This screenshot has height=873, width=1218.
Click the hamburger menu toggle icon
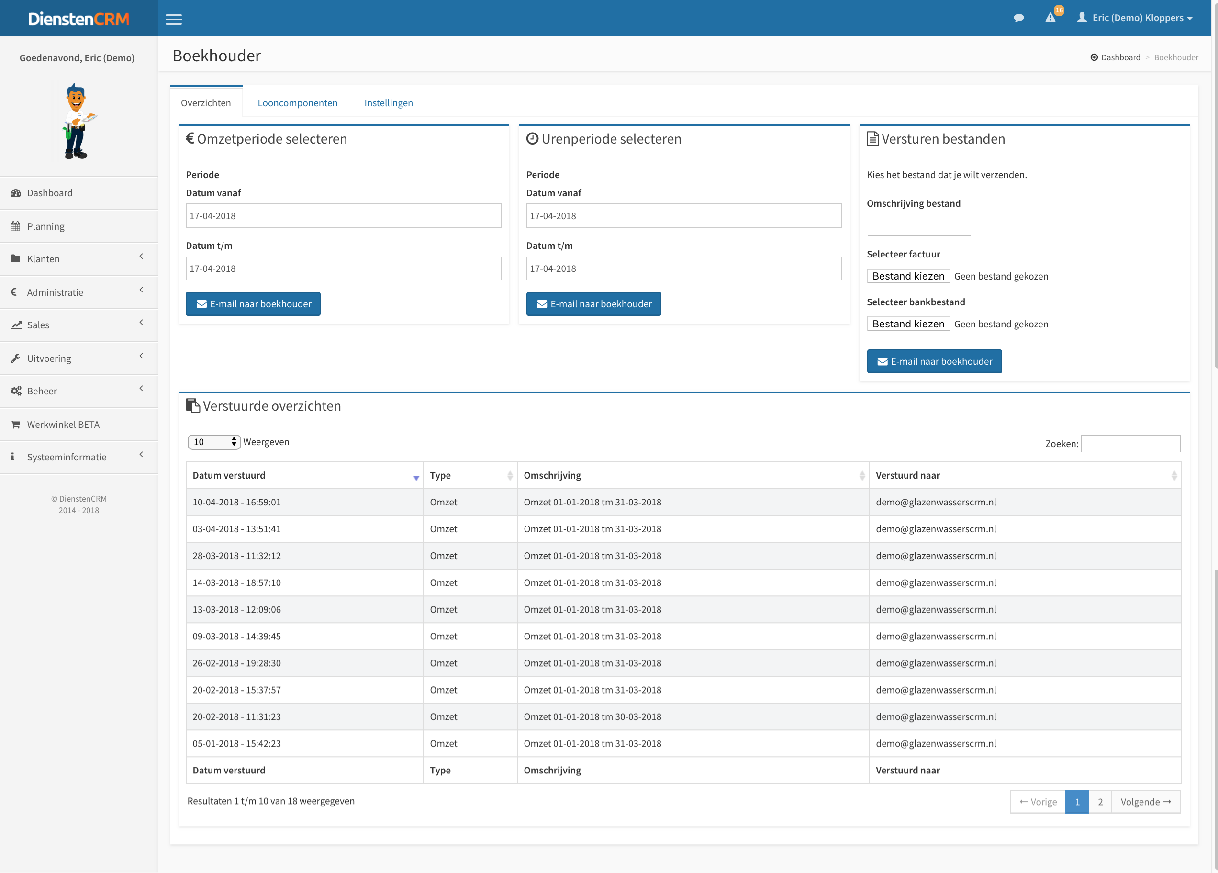[x=173, y=19]
